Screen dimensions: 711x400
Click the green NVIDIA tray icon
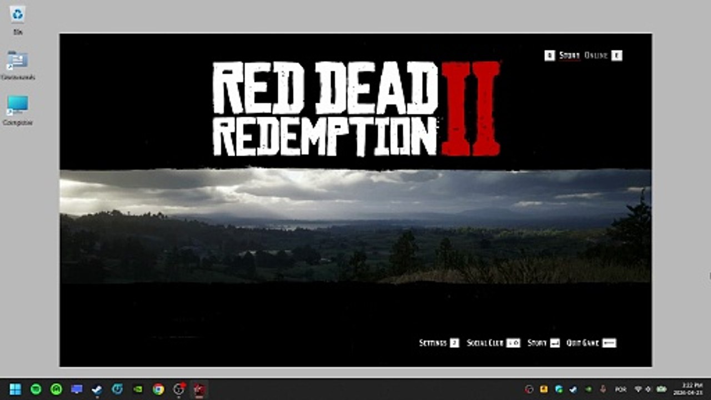pyautogui.click(x=588, y=389)
